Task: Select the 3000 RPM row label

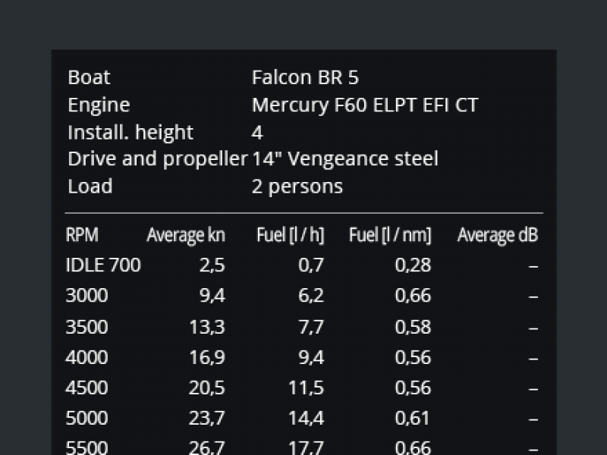Action: point(86,296)
